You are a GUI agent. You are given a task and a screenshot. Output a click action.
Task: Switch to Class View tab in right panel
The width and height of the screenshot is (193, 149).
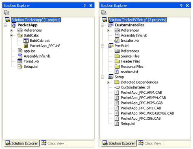(150, 143)
